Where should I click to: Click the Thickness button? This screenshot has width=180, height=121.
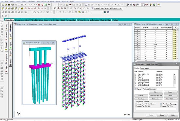click(156, 99)
